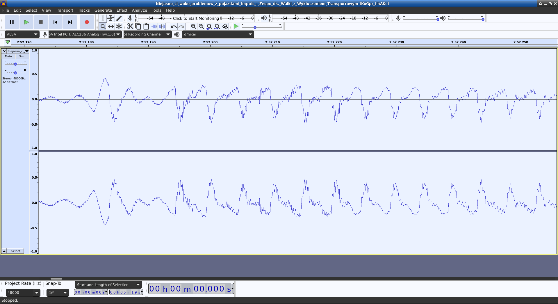Activate the Zoom tool
The height and width of the screenshot is (304, 558).
tap(103, 26)
